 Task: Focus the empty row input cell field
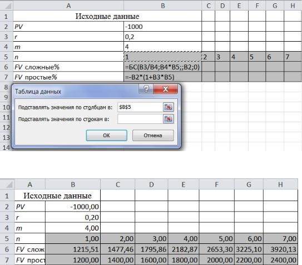click(140, 119)
